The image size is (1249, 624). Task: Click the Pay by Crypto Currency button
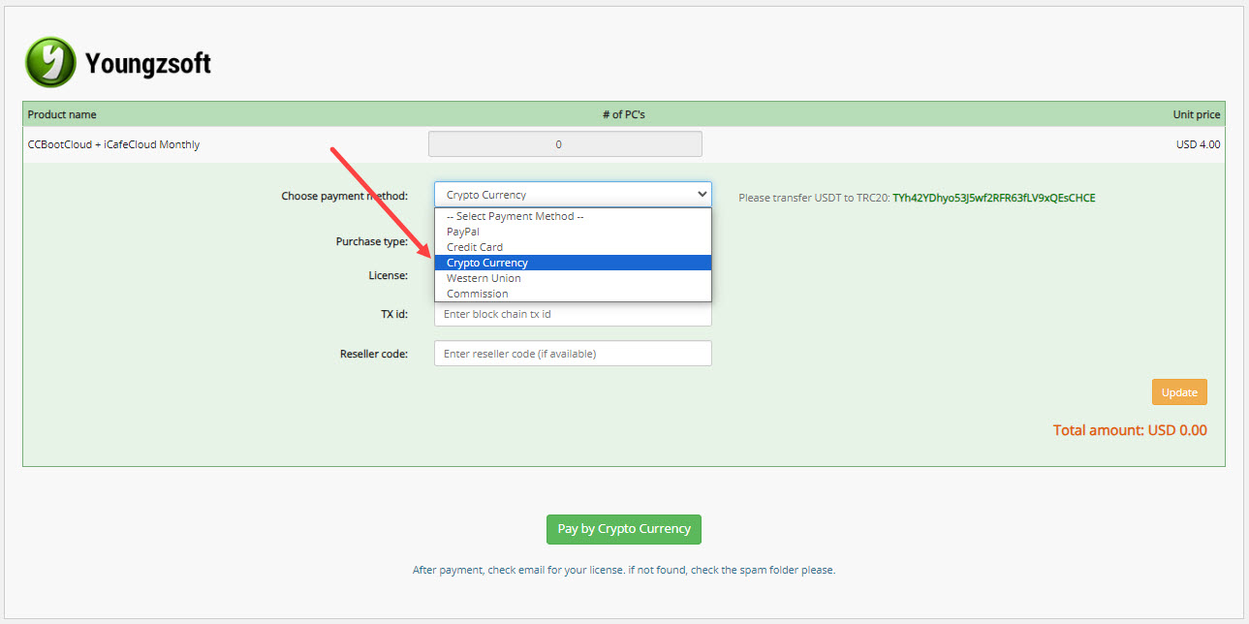623,529
